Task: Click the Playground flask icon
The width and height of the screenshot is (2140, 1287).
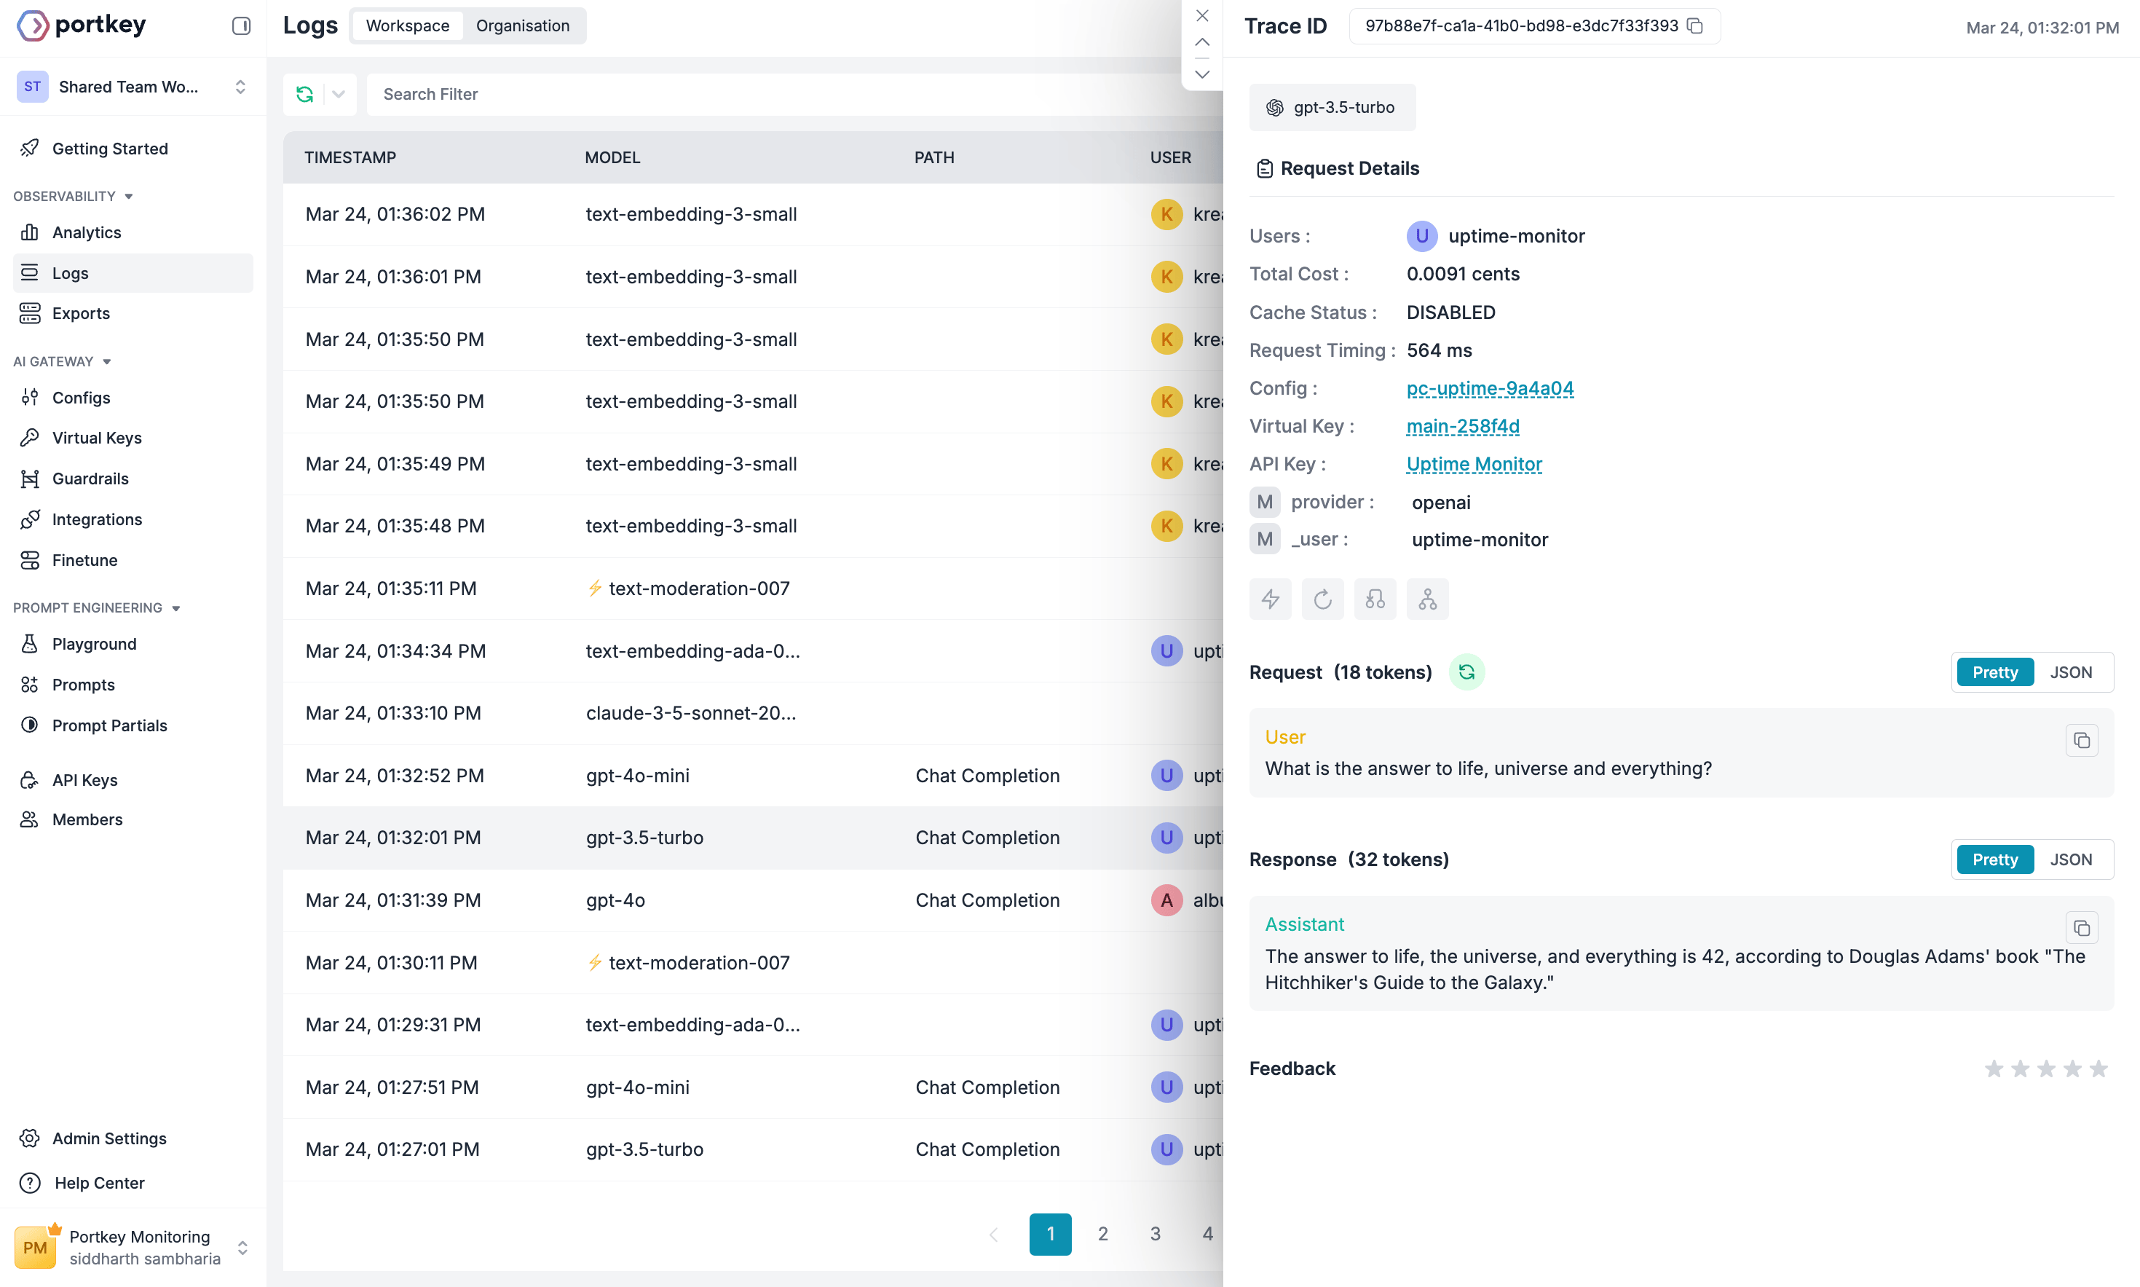Action: [x=29, y=644]
